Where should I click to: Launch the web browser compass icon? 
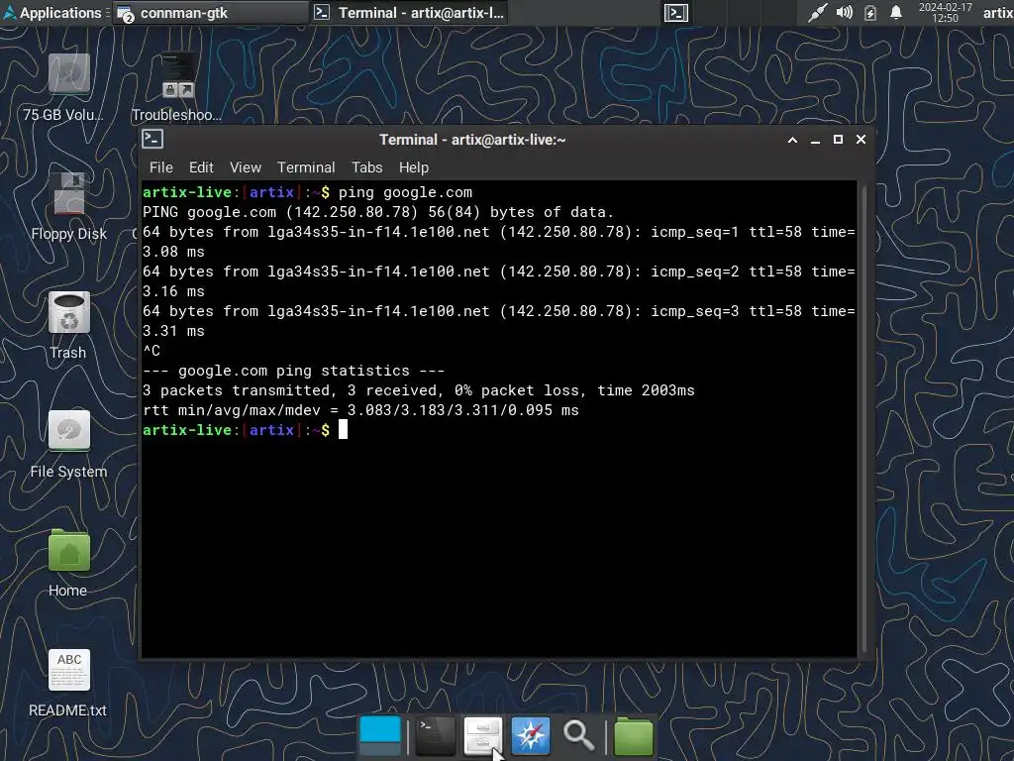coord(531,736)
